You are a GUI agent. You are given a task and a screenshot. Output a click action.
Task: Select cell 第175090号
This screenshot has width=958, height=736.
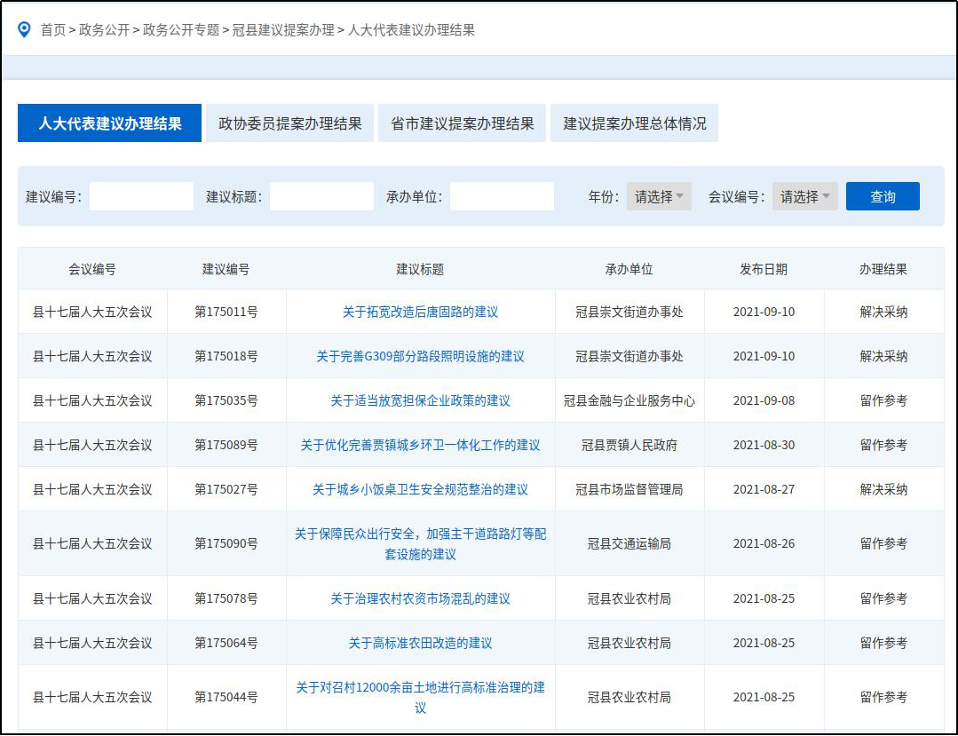[226, 543]
